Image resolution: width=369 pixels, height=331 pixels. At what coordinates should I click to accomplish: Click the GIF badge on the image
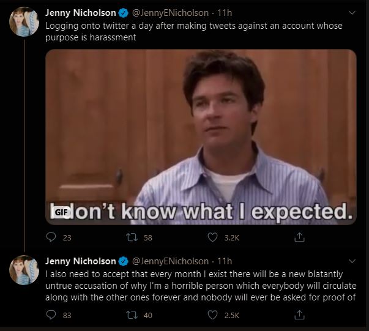pos(59,212)
